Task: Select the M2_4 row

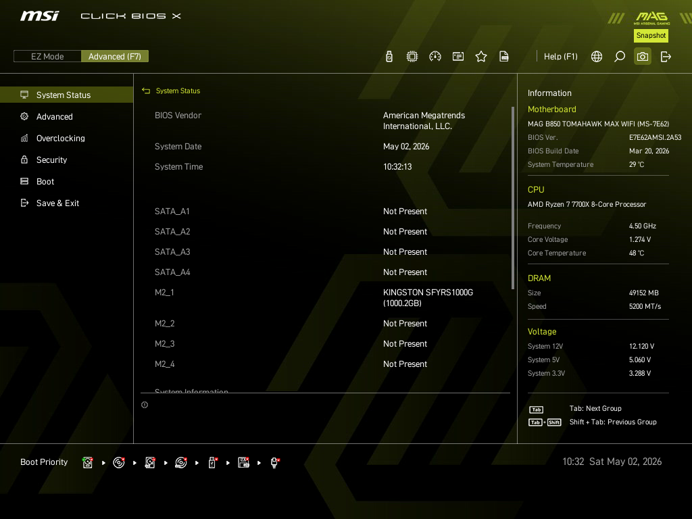Action: [x=326, y=364]
